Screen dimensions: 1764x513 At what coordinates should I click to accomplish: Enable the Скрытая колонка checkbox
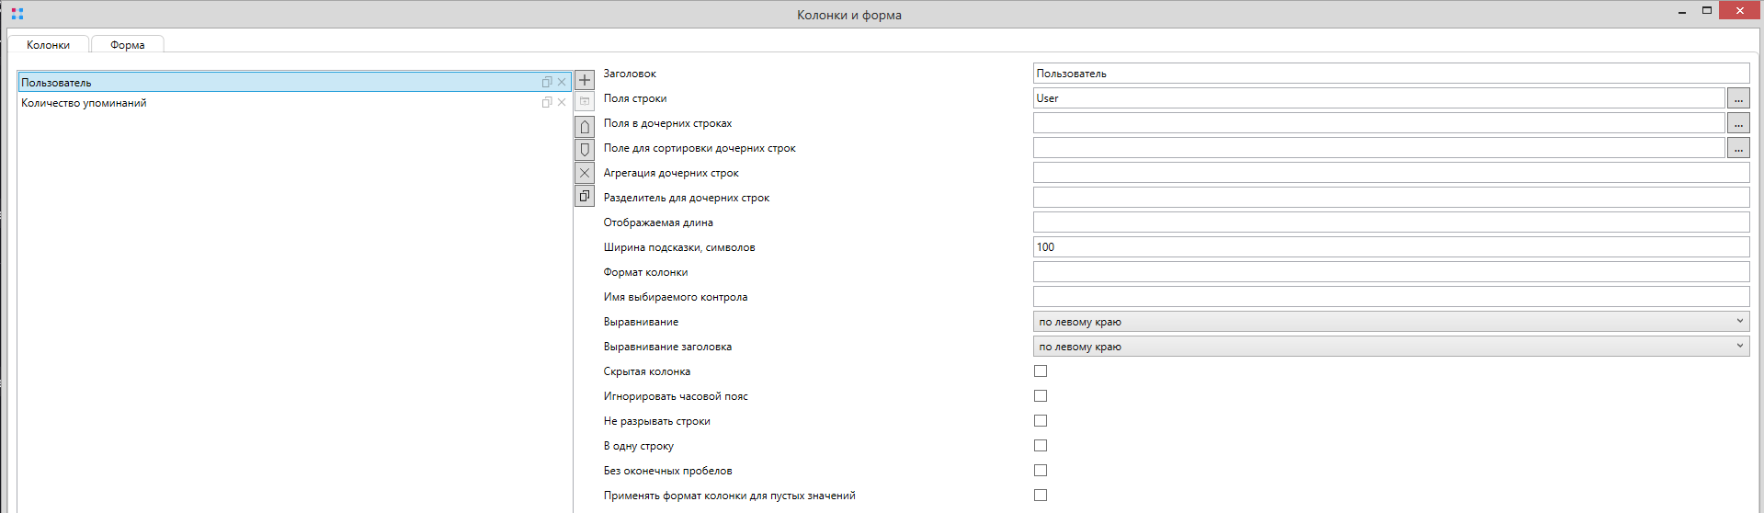1041,371
